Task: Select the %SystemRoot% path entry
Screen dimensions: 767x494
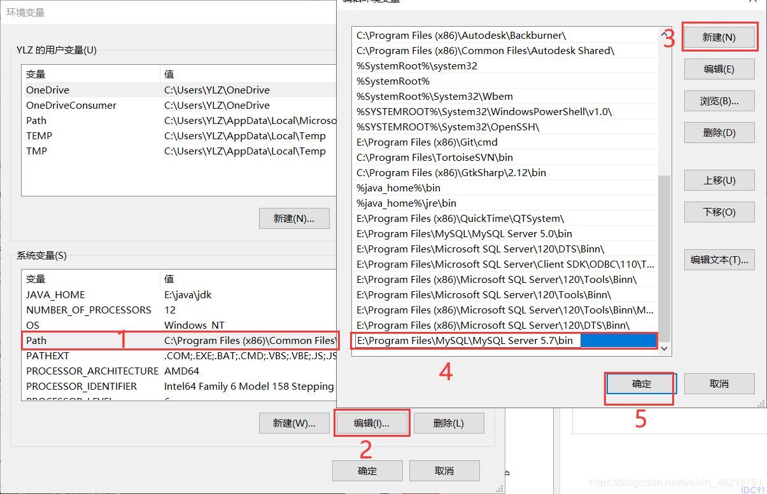Action: (x=505, y=81)
